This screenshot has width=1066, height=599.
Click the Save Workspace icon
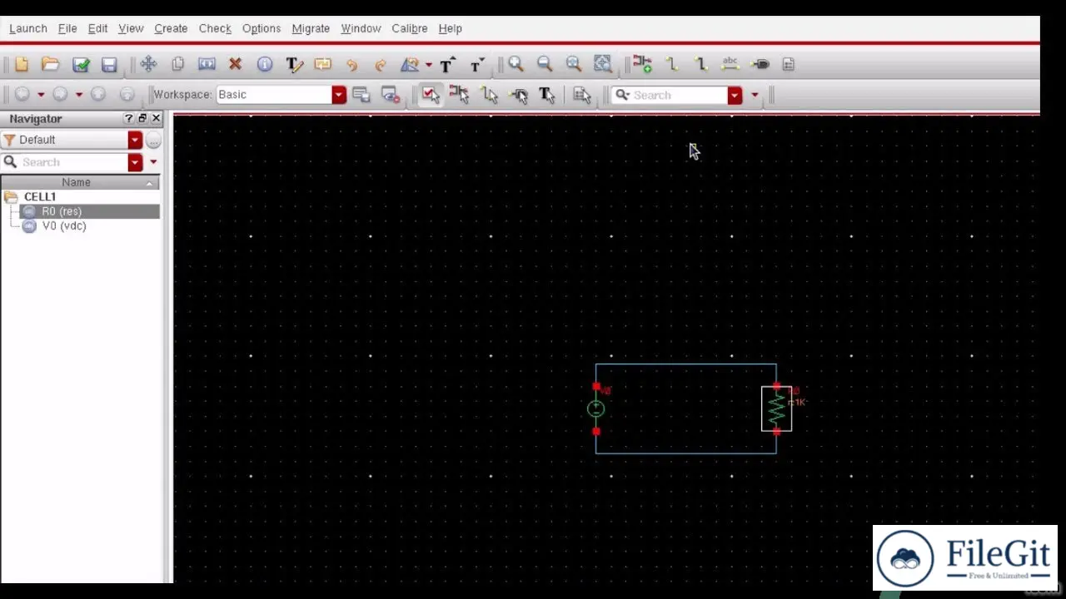[361, 95]
